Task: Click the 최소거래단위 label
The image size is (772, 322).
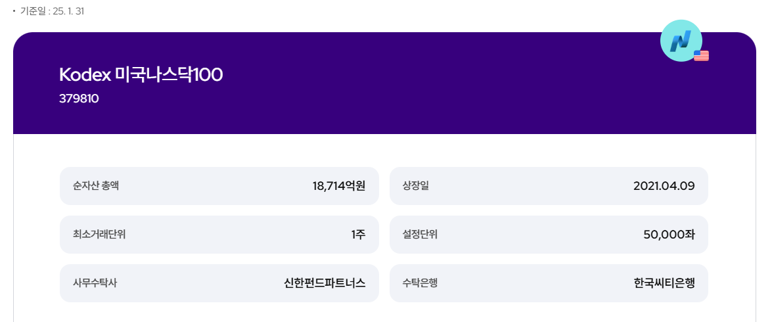Action: (99, 235)
